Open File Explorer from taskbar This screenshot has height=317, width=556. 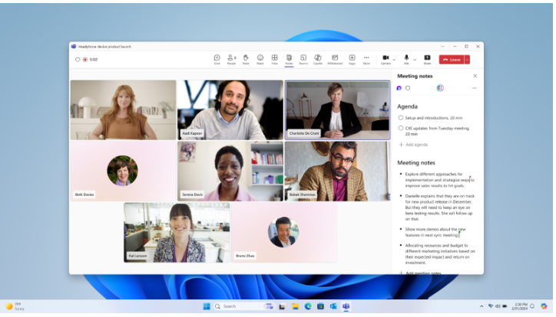point(295,306)
